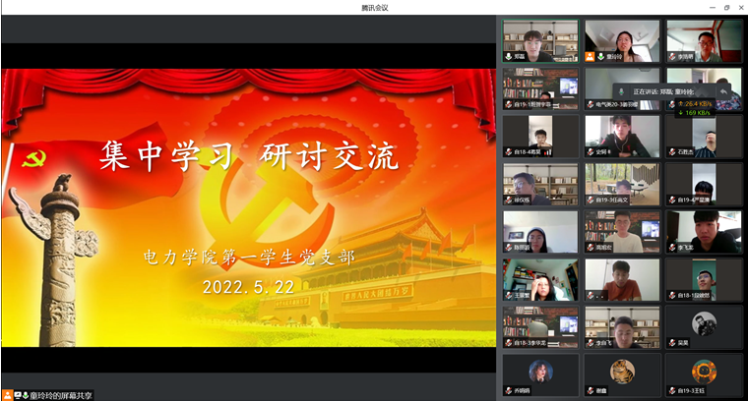Click the microphone icon in the speaking floating bar
The width and height of the screenshot is (748, 401).
[x=621, y=91]
